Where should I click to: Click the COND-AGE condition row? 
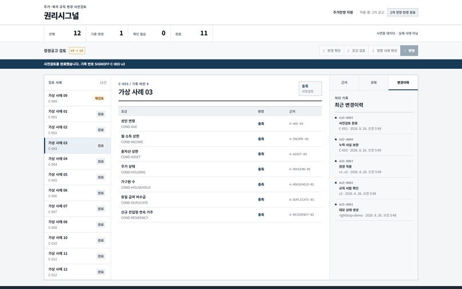tap(220, 124)
